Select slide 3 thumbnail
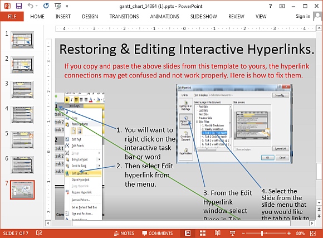This screenshot has height=238, width=323. coord(22,90)
